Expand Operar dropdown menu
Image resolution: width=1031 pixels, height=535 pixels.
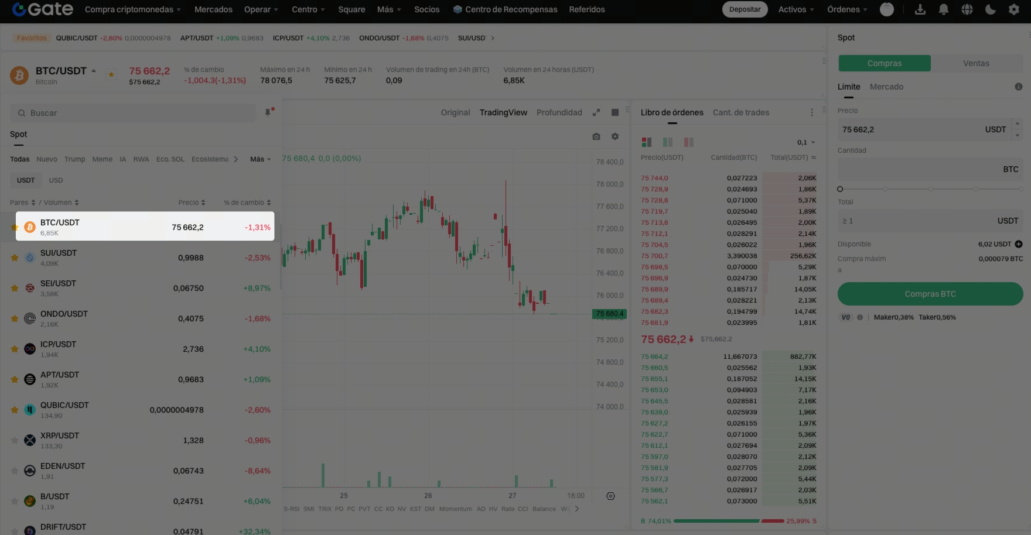click(x=261, y=9)
